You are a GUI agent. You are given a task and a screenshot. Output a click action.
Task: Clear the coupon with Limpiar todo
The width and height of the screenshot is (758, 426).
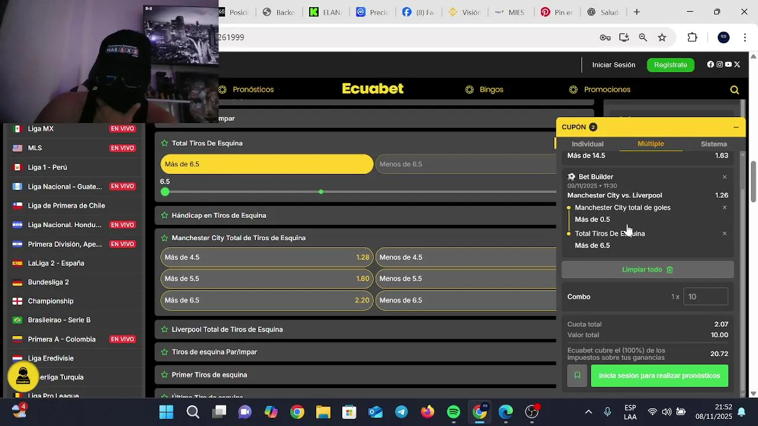pyautogui.click(x=648, y=270)
